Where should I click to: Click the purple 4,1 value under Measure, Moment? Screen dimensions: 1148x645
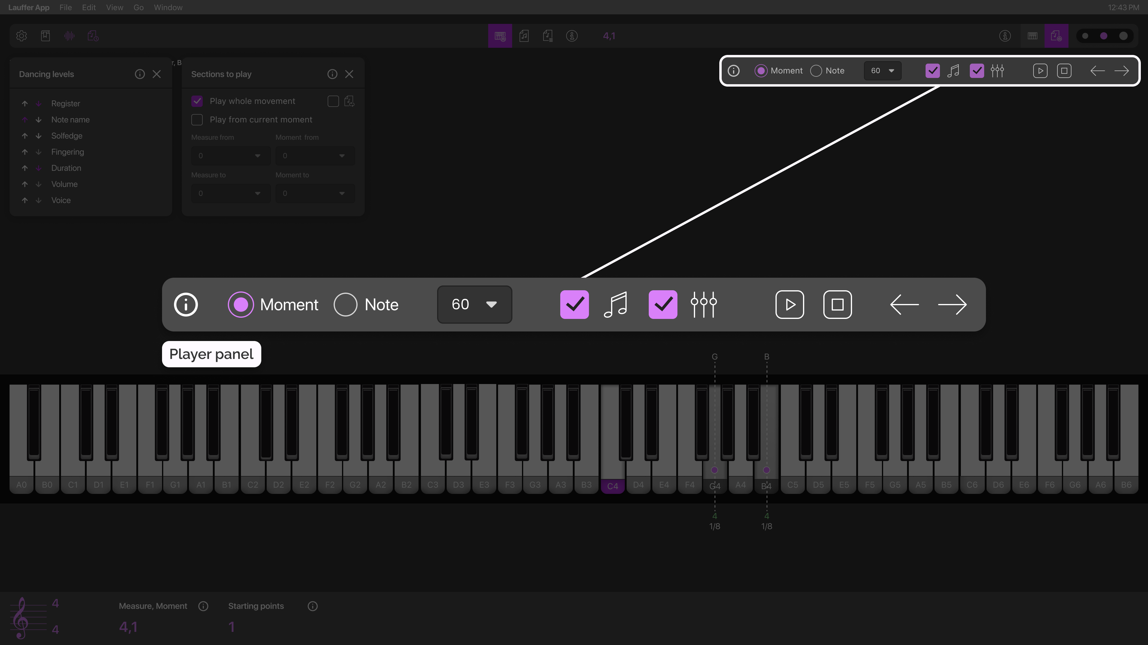128,627
